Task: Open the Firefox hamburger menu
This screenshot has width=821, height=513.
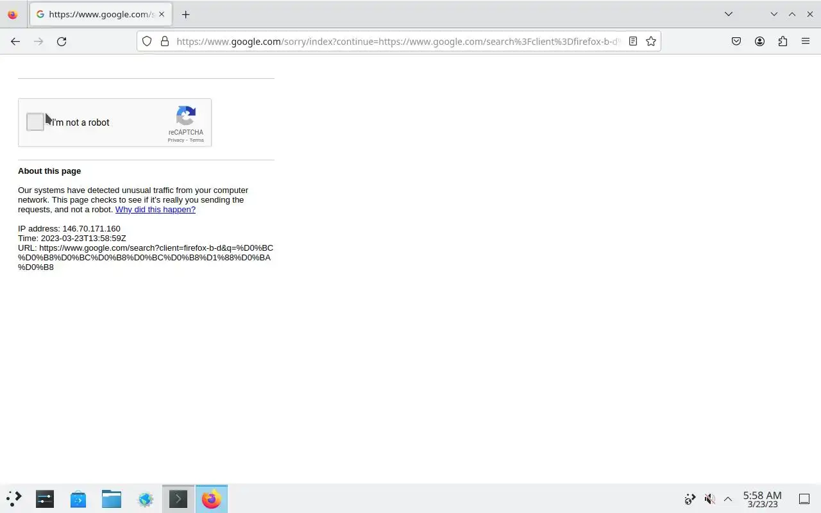Action: [806, 41]
